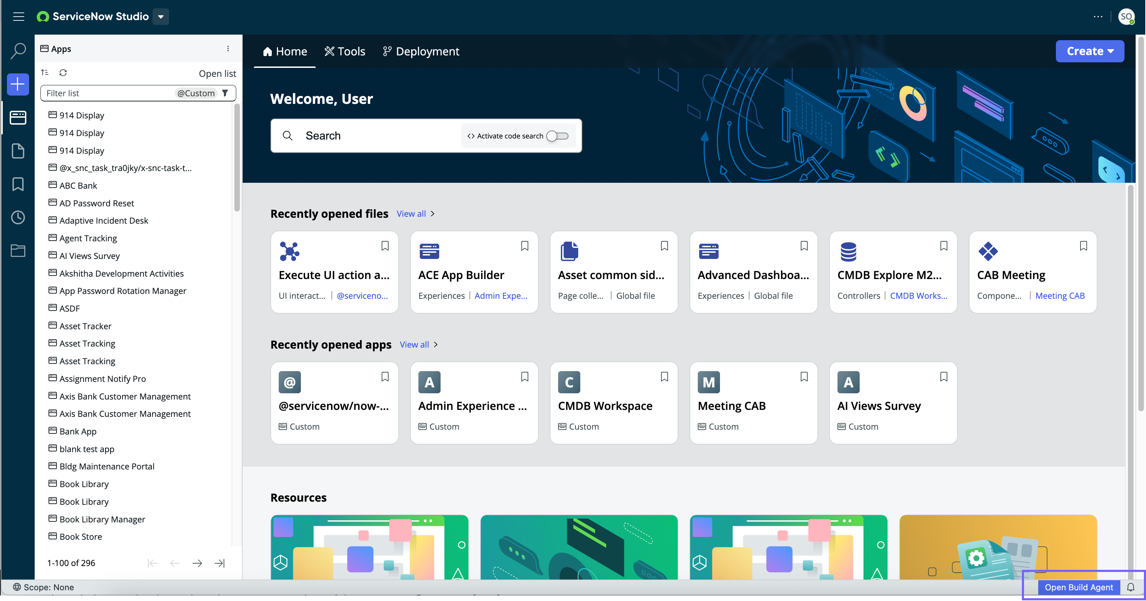Click the blue plus create icon in sidebar
This screenshot has width=1146, height=601.
[x=18, y=84]
